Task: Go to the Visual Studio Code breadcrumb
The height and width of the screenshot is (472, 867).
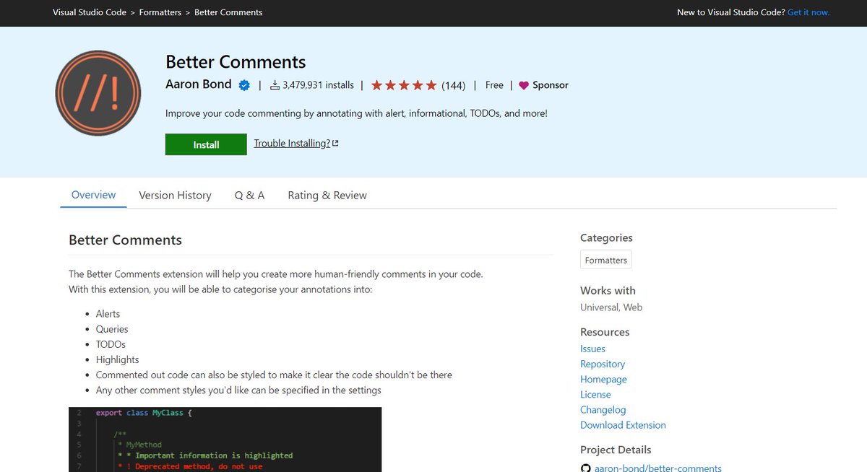Action: pos(90,12)
